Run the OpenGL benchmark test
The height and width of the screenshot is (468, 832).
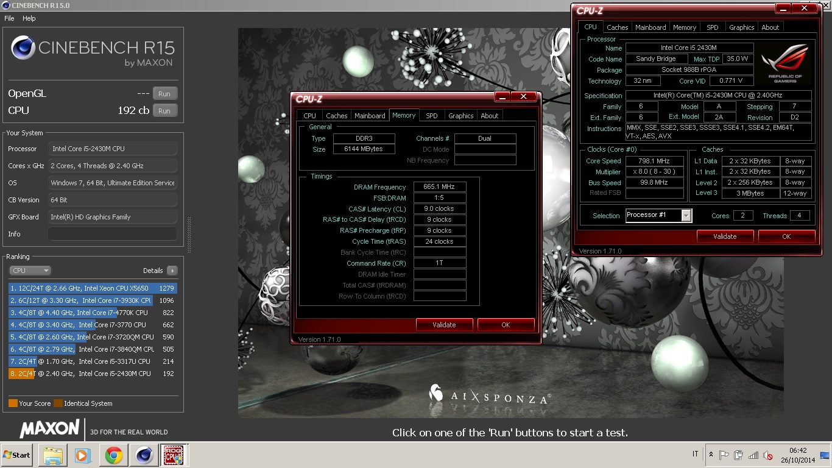point(164,94)
